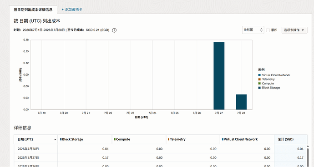Click + 添加选项卡 link

point(72,10)
